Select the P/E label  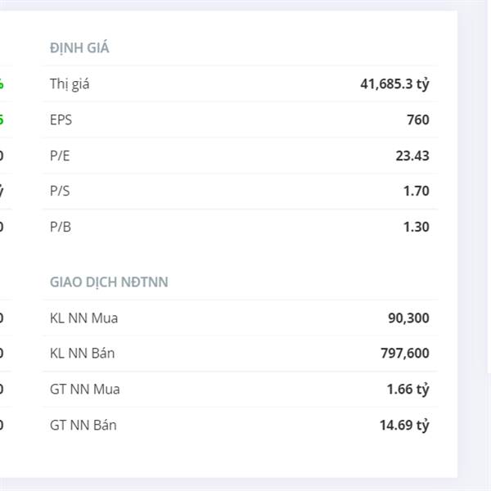[x=60, y=155]
